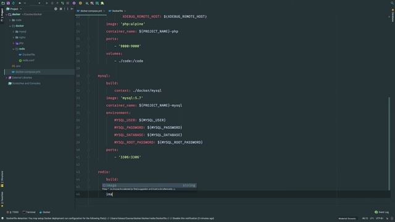Click the Back navigation arrow in toolbar
Screen dimensions: 395x222
20,3
